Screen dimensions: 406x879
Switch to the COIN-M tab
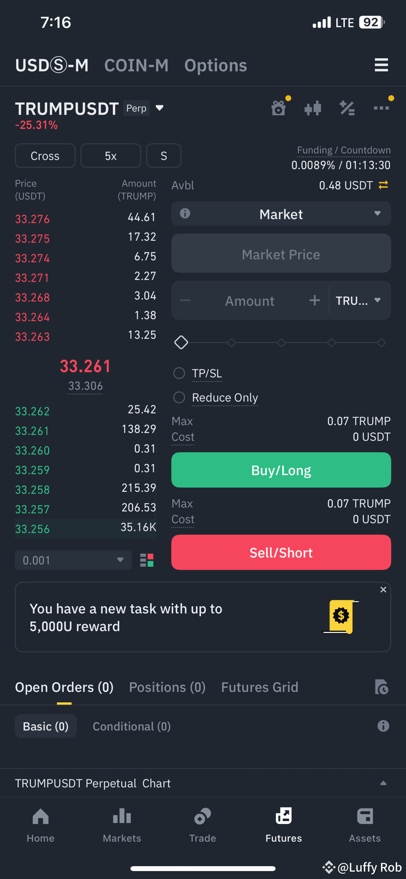pyautogui.click(x=136, y=65)
